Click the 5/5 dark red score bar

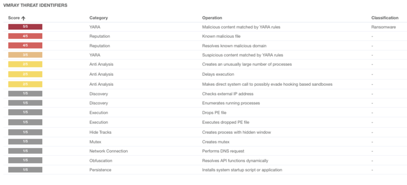pyautogui.click(x=25, y=27)
